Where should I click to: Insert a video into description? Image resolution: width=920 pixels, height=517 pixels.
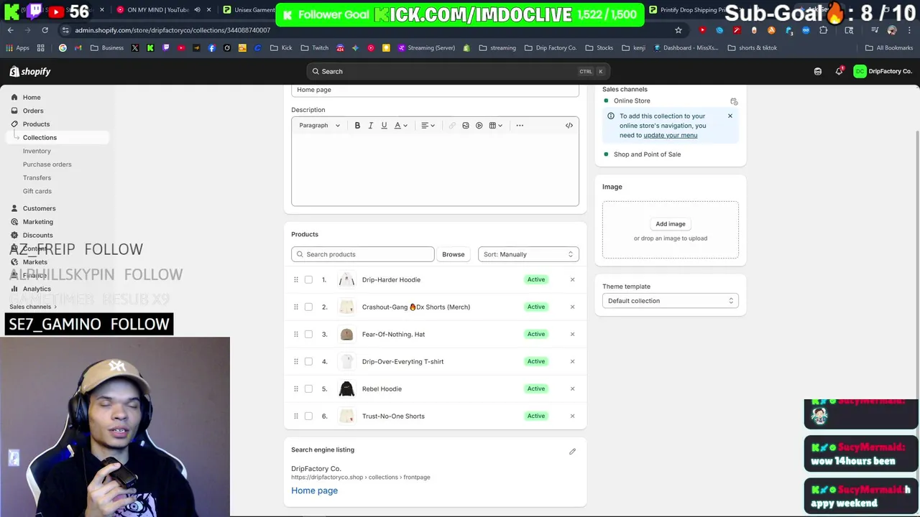pyautogui.click(x=479, y=126)
